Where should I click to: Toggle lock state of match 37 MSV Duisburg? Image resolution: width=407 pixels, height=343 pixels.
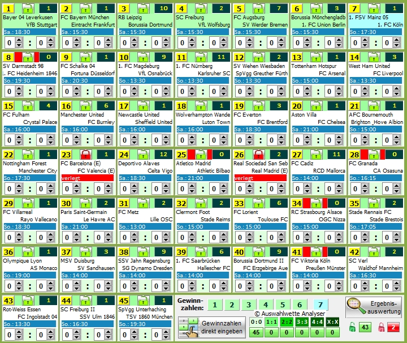(86, 252)
